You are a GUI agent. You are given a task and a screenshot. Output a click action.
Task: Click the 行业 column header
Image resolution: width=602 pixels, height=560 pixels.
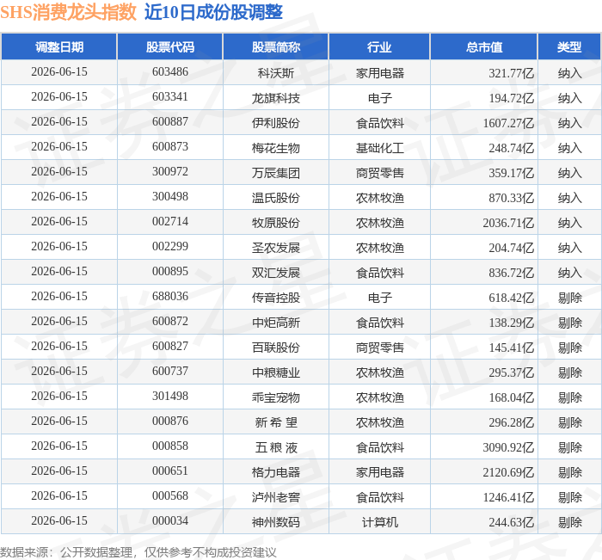click(x=379, y=46)
